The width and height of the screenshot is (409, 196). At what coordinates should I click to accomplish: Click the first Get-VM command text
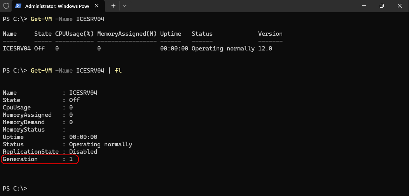point(41,19)
